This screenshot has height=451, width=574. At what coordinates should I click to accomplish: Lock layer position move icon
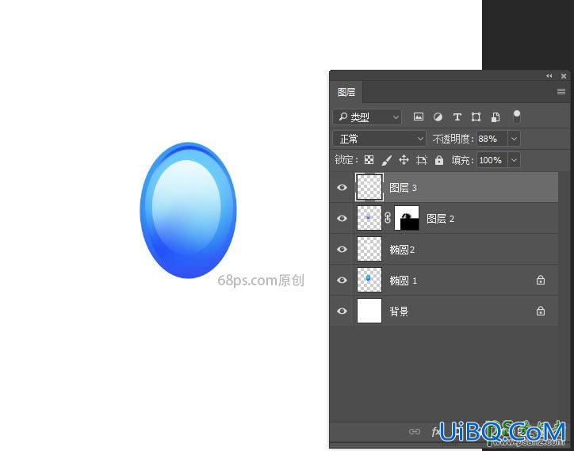click(404, 160)
